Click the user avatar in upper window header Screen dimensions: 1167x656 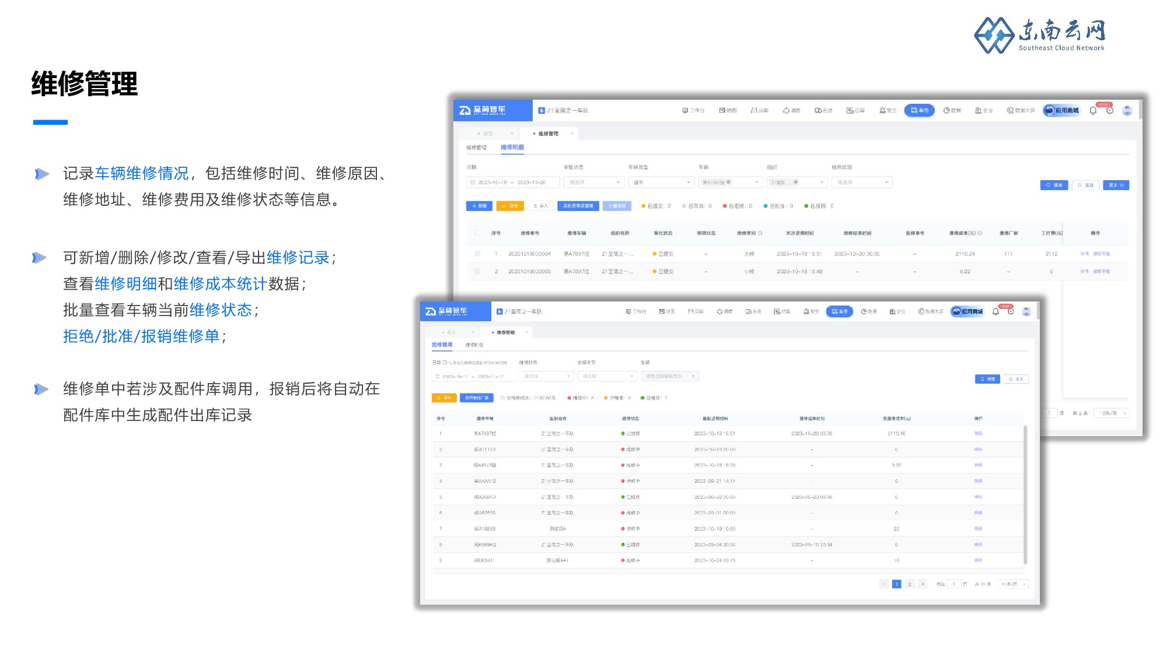click(1127, 110)
